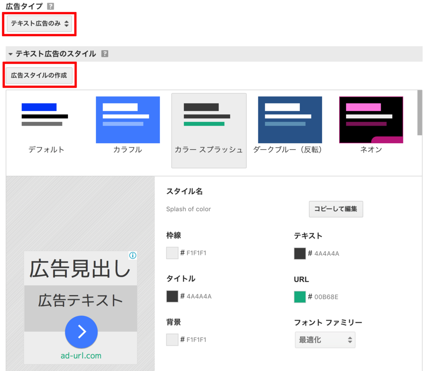Select the カラー スプラッシュ style thumbnail
Image resolution: width=438 pixels, height=371 pixels.
[x=209, y=131]
